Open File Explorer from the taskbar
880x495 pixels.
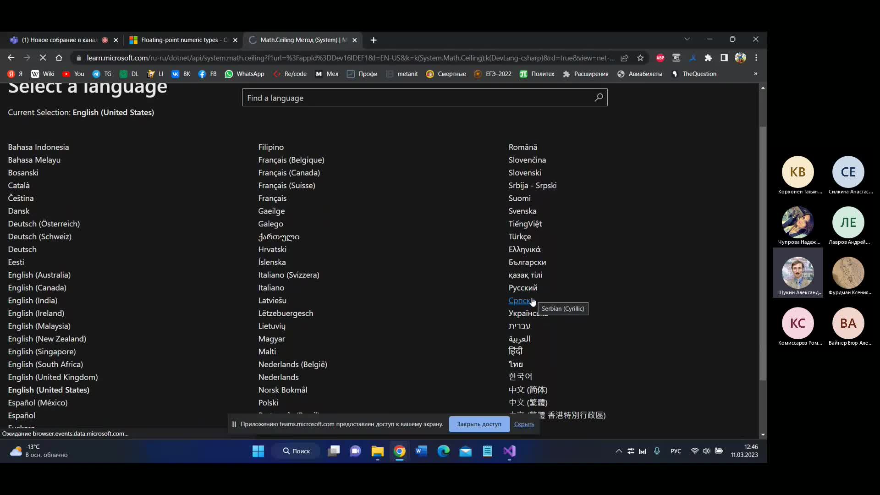377,451
